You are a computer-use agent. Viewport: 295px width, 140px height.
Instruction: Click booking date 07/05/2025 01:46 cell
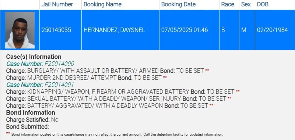[x=189, y=30]
